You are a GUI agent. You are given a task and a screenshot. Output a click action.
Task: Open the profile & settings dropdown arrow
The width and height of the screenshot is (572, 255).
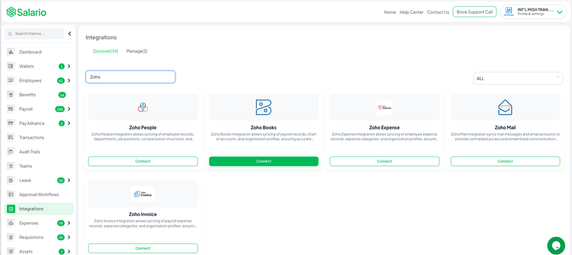(560, 12)
